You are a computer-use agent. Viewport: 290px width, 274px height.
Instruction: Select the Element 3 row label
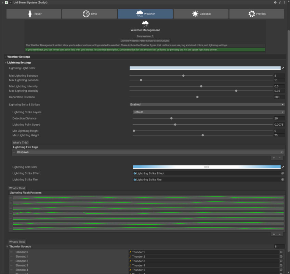click(x=22, y=265)
